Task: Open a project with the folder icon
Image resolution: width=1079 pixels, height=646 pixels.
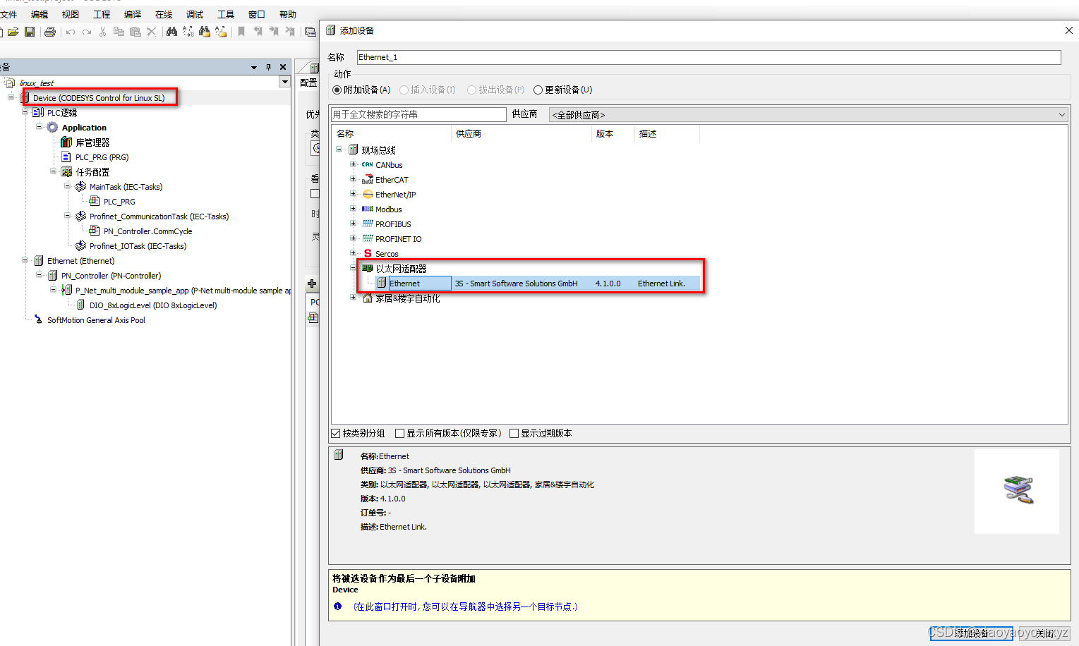Action: click(x=13, y=32)
